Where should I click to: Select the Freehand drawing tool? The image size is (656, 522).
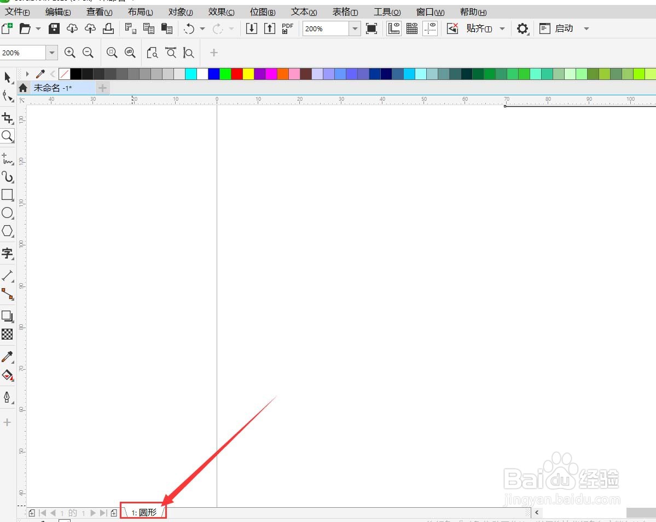tap(8, 159)
